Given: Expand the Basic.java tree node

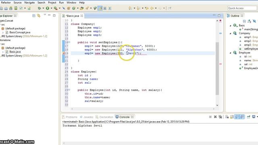Looking at the screenshot, I should 3,52.
